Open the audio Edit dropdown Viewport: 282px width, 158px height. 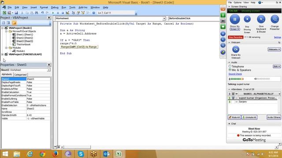(x=277, y=66)
